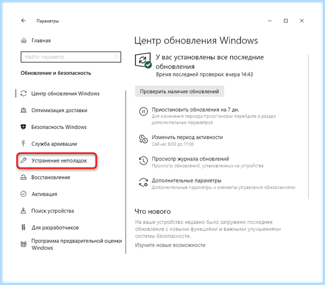This screenshot has width=325, height=285.
Task: Go to Для разработчиков
Action: (55, 228)
